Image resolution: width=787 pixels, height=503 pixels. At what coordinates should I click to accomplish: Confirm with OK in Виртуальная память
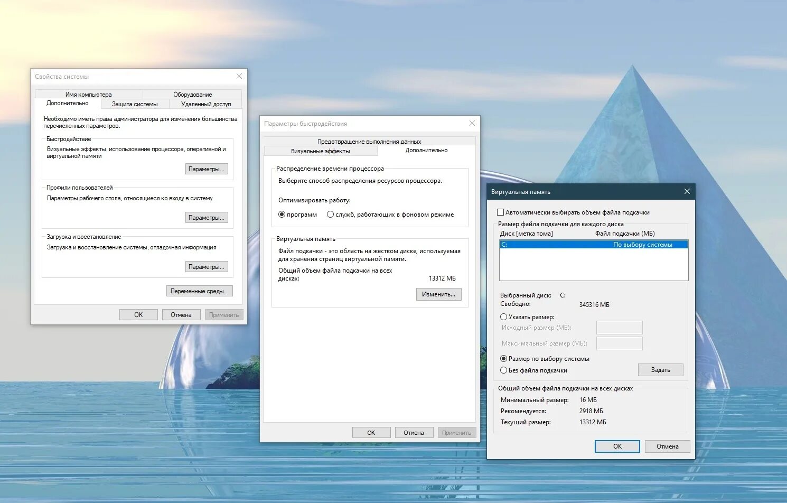(617, 446)
